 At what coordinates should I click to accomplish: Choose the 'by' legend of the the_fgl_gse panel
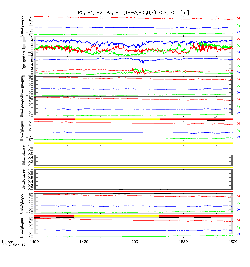(x=238, y=227)
